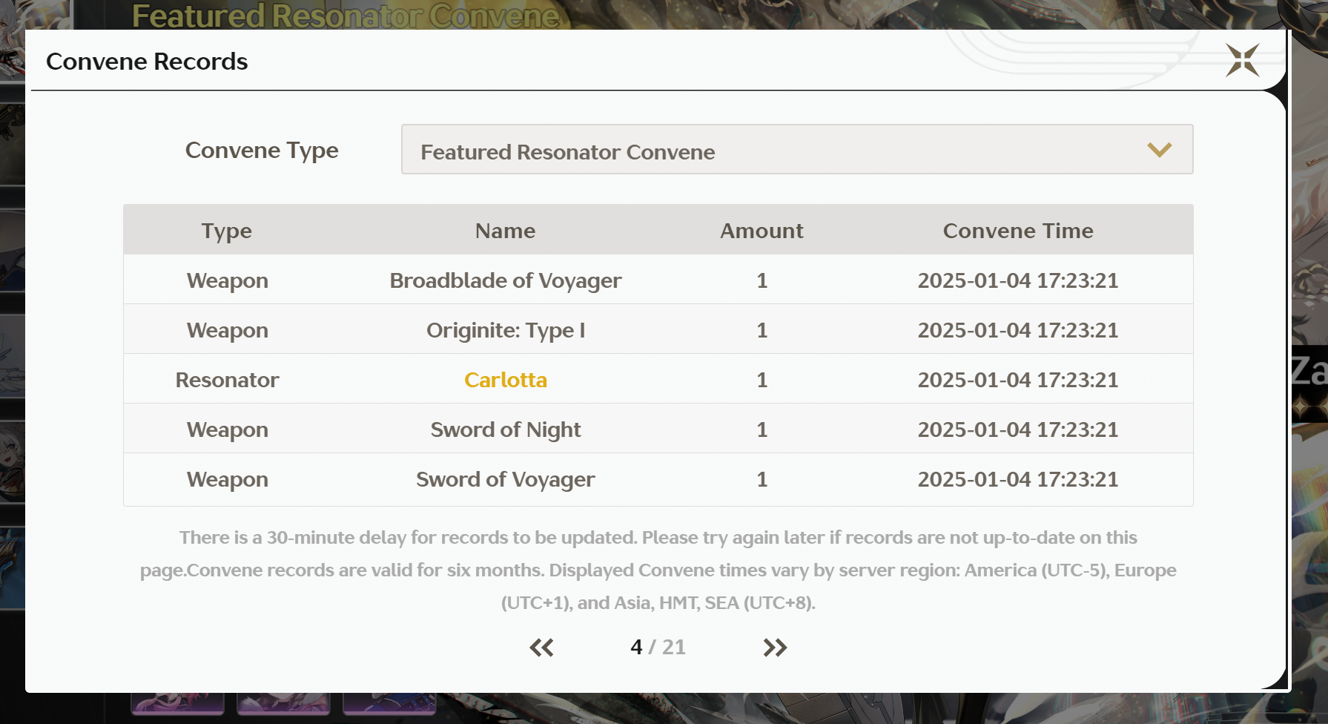The height and width of the screenshot is (724, 1328).
Task: Click the Convene Records title
Action: 147,61
